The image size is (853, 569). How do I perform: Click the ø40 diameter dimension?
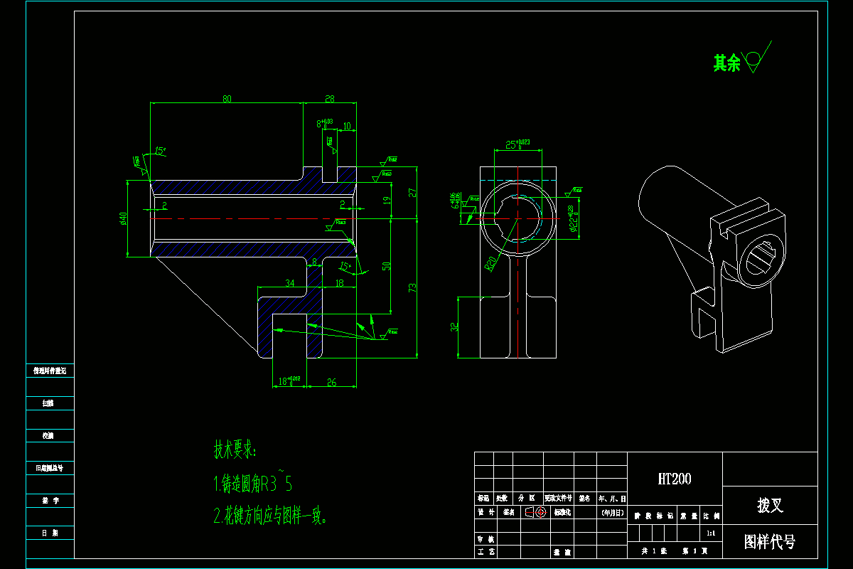[x=123, y=219]
